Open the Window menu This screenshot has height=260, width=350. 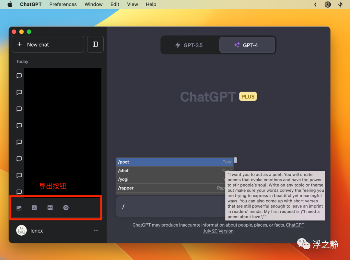coord(94,4)
